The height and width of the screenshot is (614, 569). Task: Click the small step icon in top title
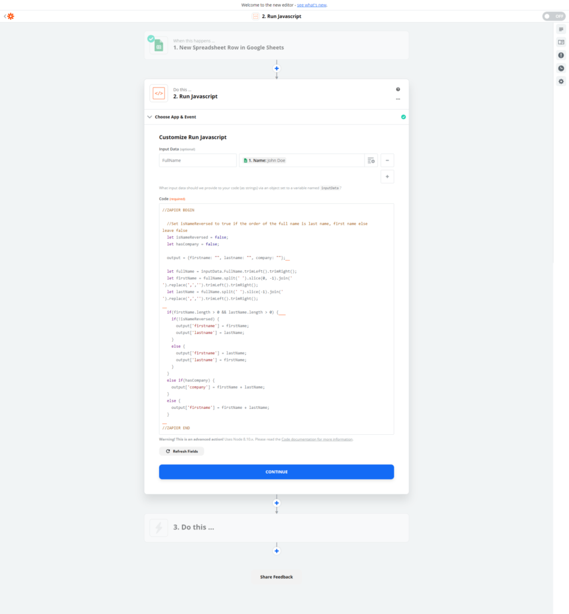tap(256, 16)
